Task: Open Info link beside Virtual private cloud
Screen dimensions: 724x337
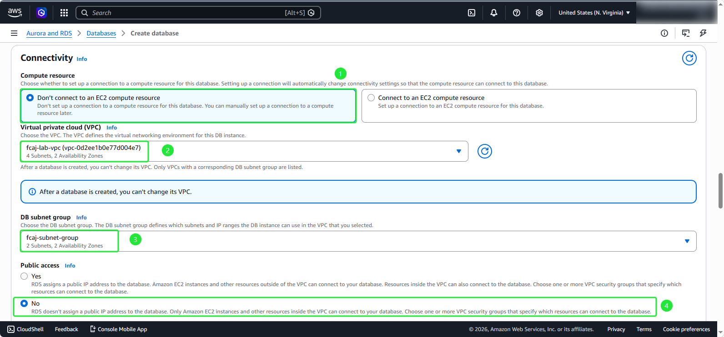Action: pos(112,128)
